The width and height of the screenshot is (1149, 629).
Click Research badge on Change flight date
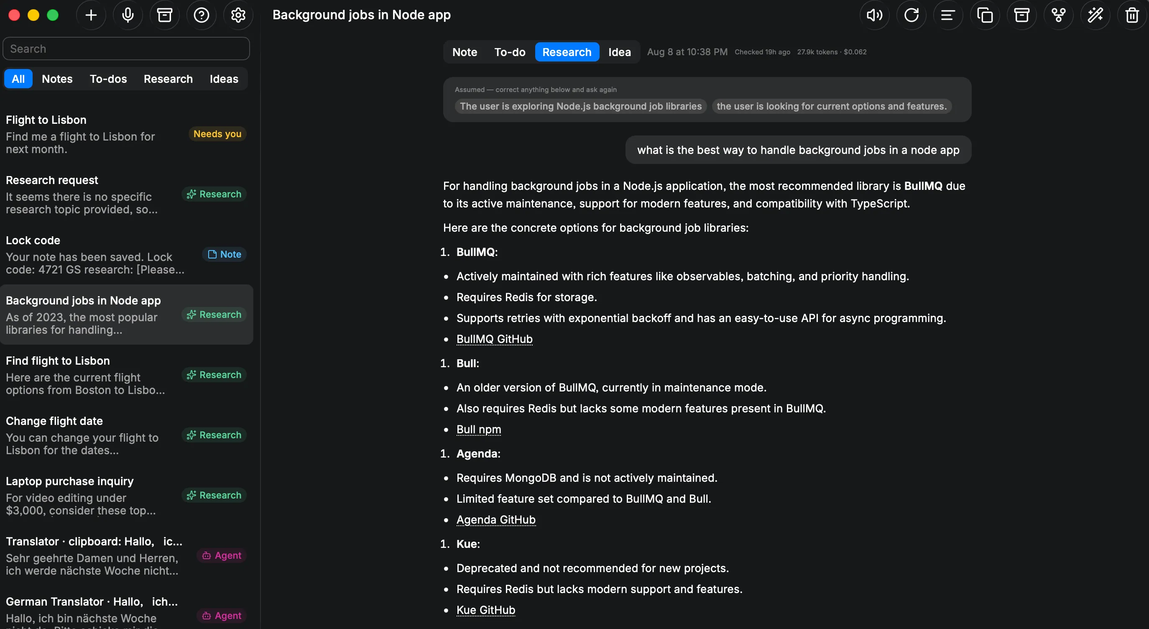[x=214, y=435]
